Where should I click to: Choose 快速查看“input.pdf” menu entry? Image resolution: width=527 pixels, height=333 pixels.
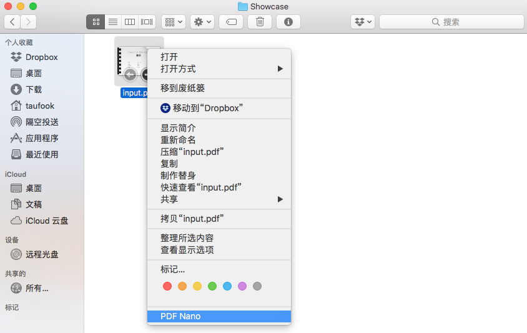(x=219, y=187)
